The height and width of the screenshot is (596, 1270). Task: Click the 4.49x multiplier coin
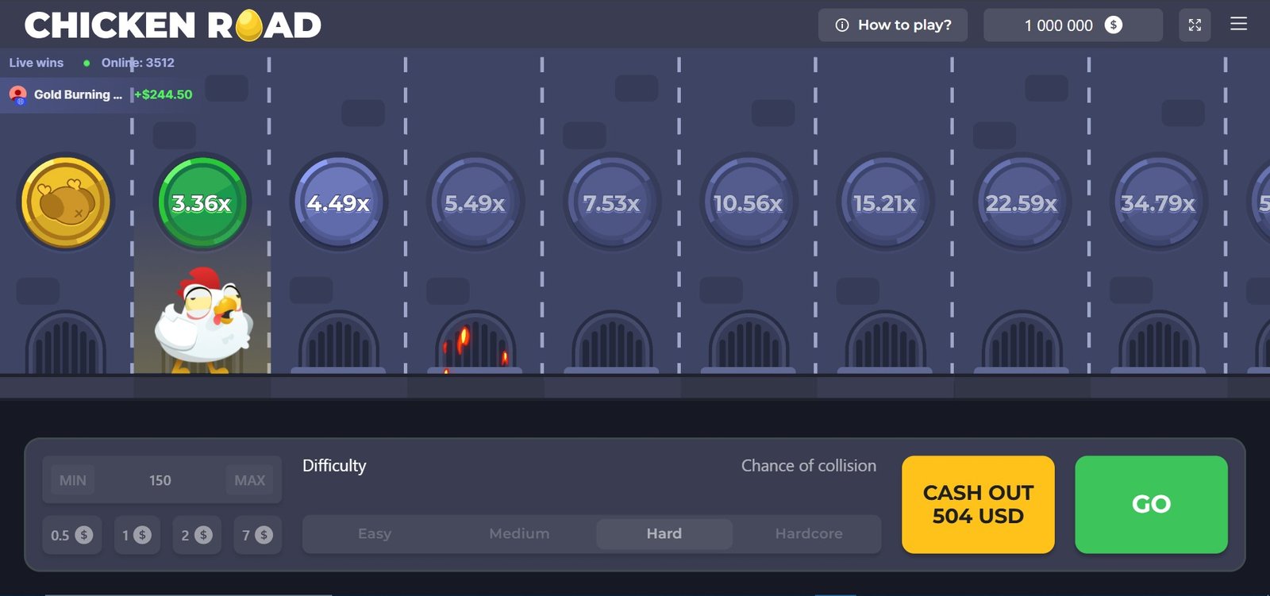pyautogui.click(x=339, y=203)
